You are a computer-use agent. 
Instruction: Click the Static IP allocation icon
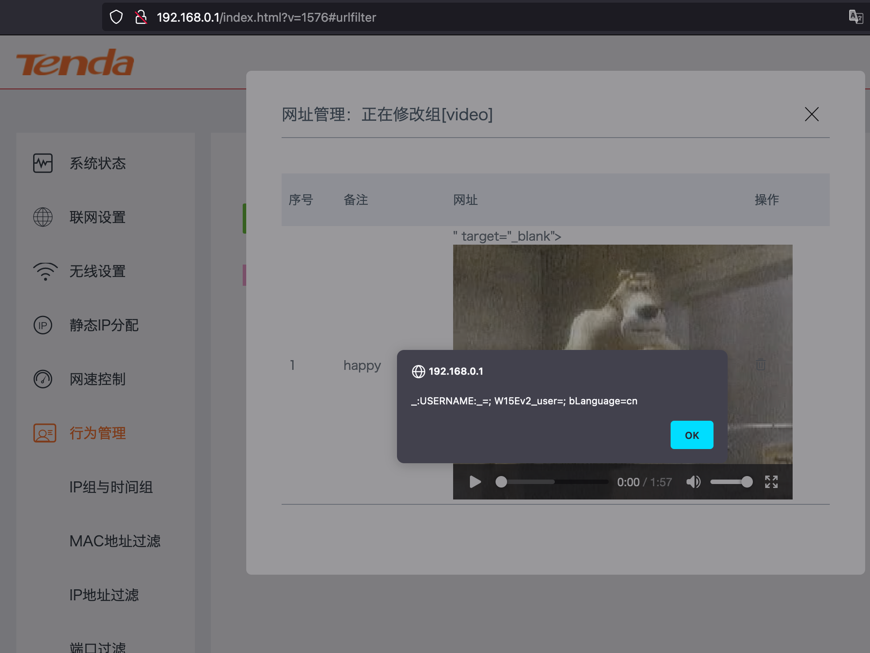click(x=43, y=325)
